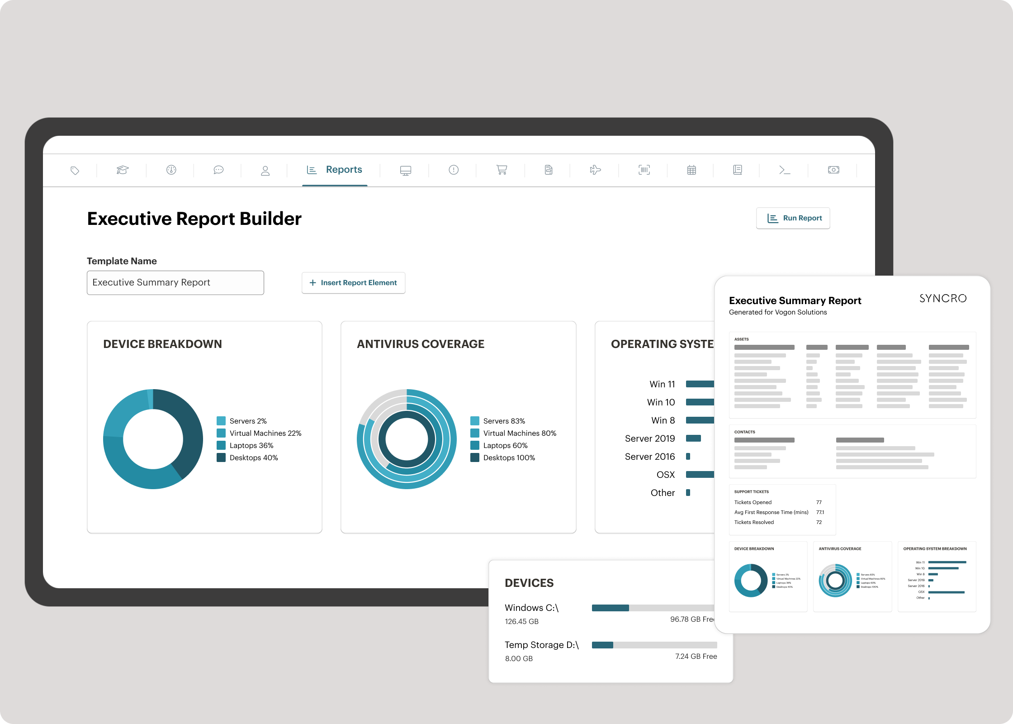Toggle Laptops 36% in Device Breakdown legend
The image size is (1013, 724).
point(251,445)
